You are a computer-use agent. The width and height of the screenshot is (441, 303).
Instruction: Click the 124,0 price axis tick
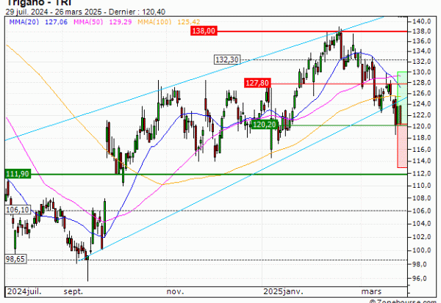422,104
